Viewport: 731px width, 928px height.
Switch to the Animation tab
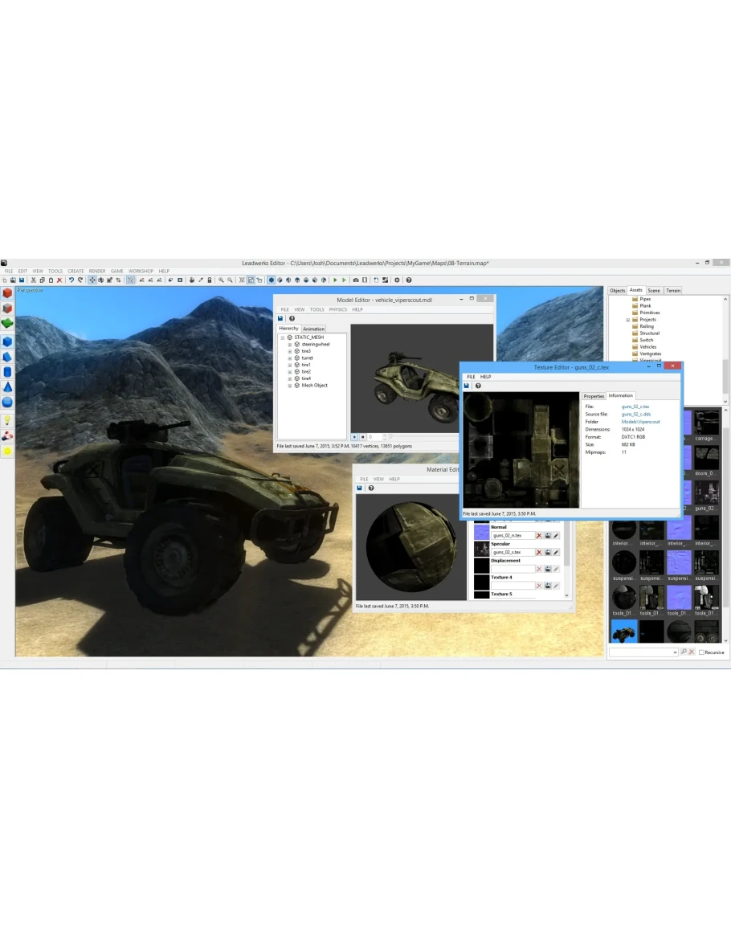coord(313,329)
